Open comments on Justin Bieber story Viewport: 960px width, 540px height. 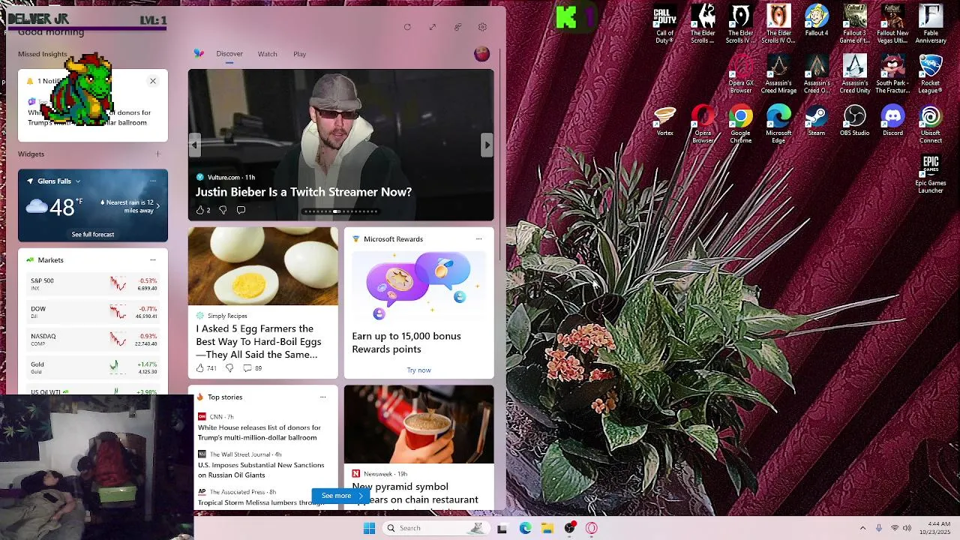[x=241, y=210]
